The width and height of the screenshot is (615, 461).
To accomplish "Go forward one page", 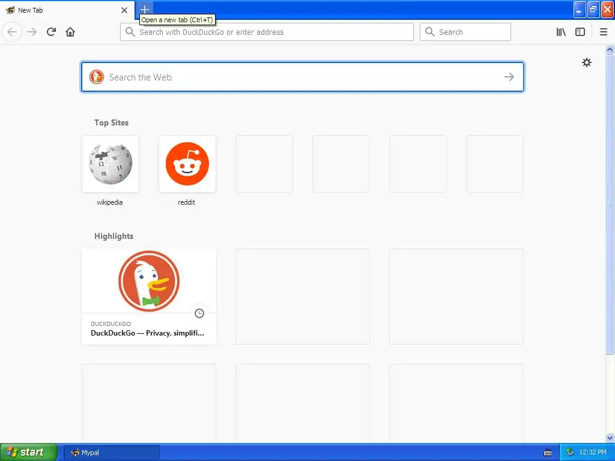I will tap(32, 32).
